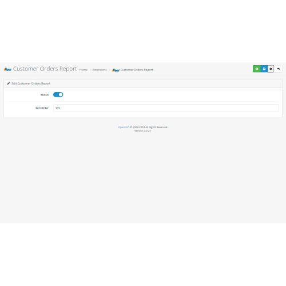Click the separator after the Extensions breadcrumb
Image resolution: width=286 pixels, height=286 pixels.
pyautogui.click(x=109, y=70)
